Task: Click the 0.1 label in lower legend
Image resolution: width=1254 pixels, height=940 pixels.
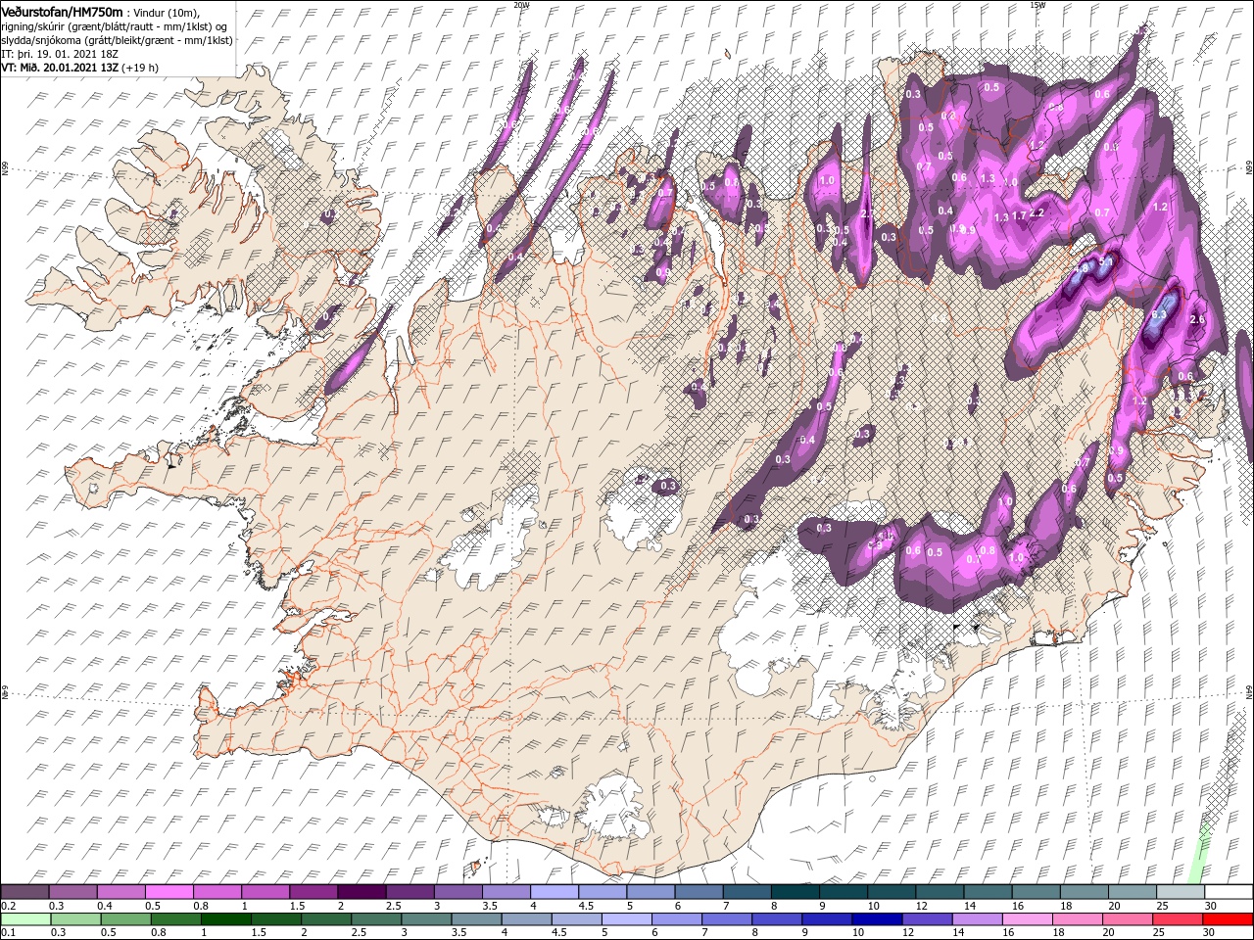Action: pyautogui.click(x=9, y=931)
